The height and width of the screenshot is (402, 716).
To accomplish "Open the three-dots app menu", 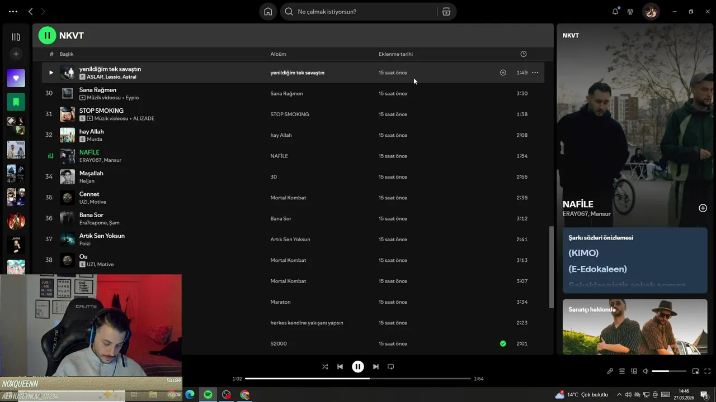I will click(13, 11).
